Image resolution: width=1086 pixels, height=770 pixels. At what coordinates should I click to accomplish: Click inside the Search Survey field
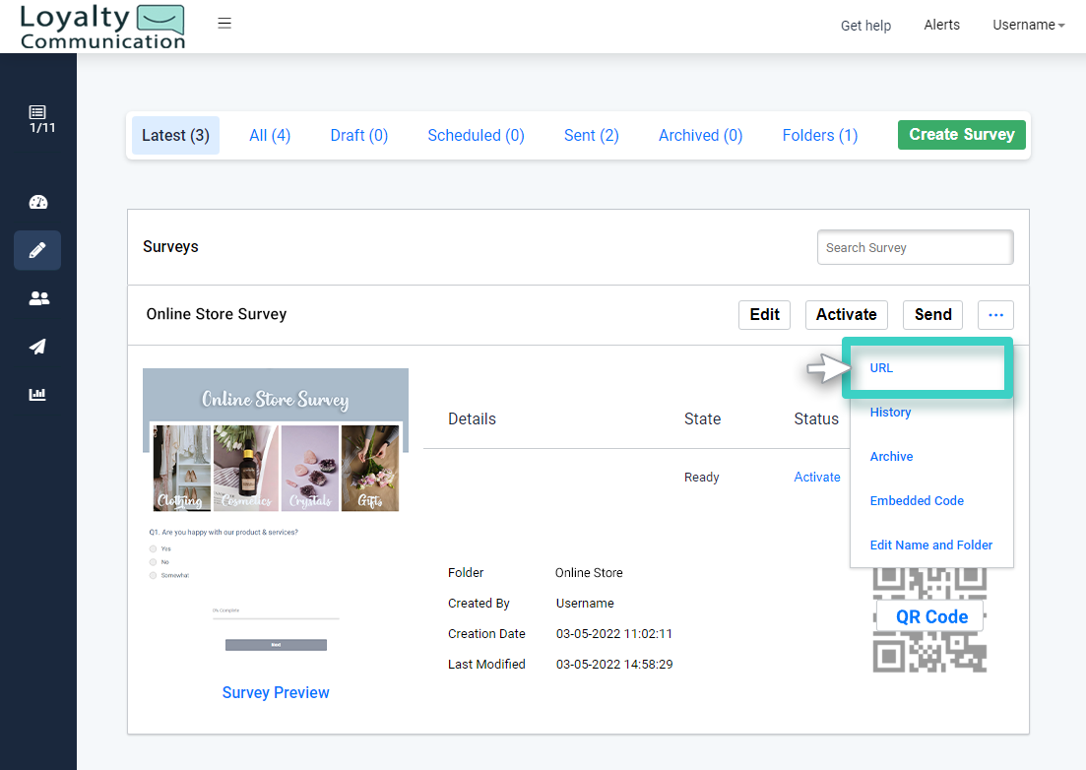pyautogui.click(x=914, y=247)
